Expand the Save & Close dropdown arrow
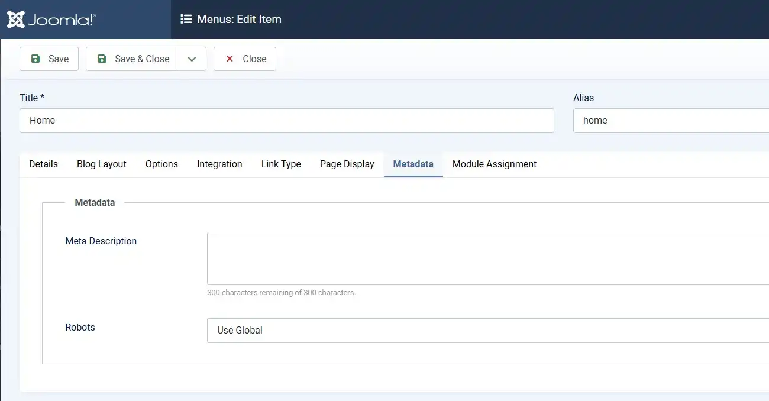This screenshot has width=769, height=401. [192, 59]
